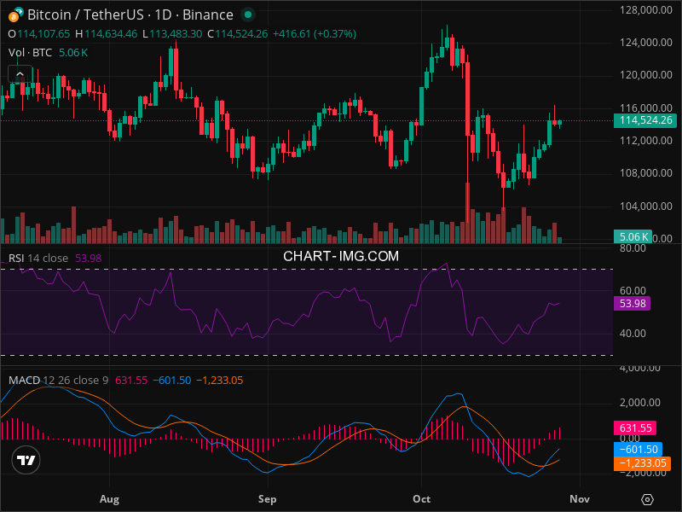Click the green market status dot
682x512 pixels.
tap(247, 15)
